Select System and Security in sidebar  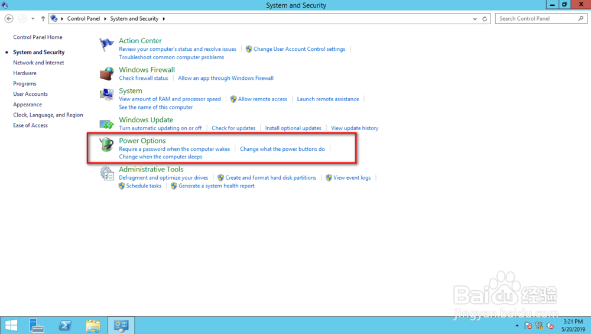pyautogui.click(x=39, y=52)
